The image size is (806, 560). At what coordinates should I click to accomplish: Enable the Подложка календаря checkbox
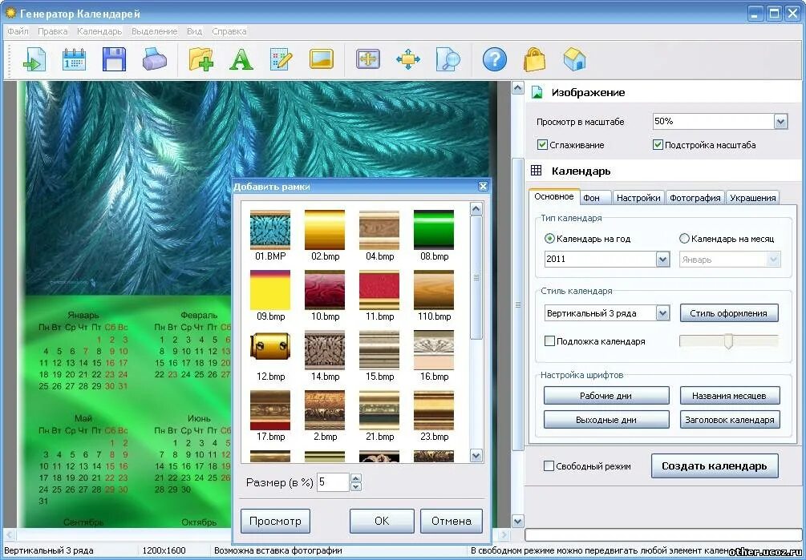(549, 340)
